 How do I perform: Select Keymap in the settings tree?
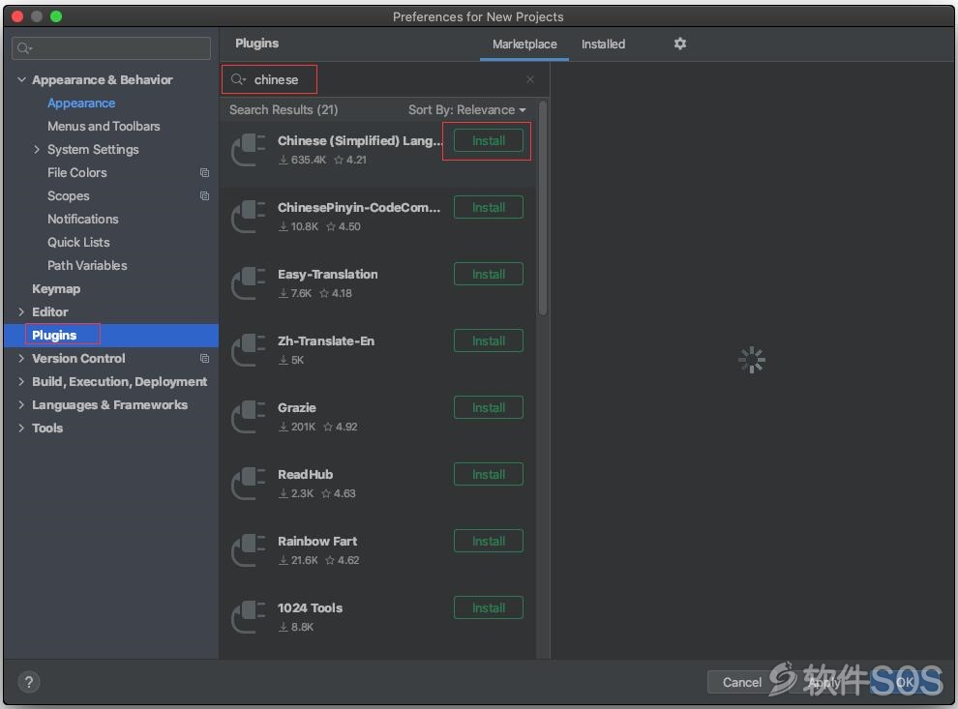click(56, 289)
